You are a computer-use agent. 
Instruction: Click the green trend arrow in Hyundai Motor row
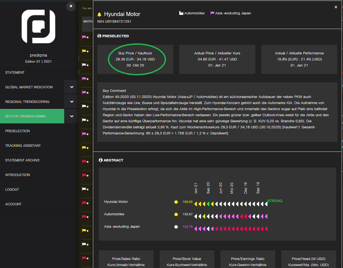click(208, 204)
